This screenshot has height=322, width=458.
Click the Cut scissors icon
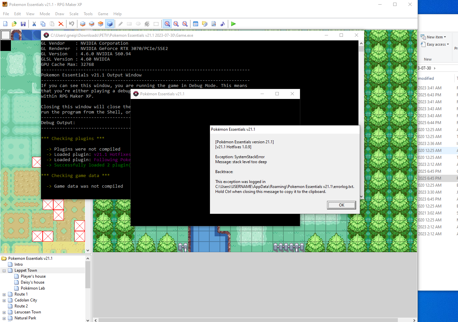click(x=34, y=24)
